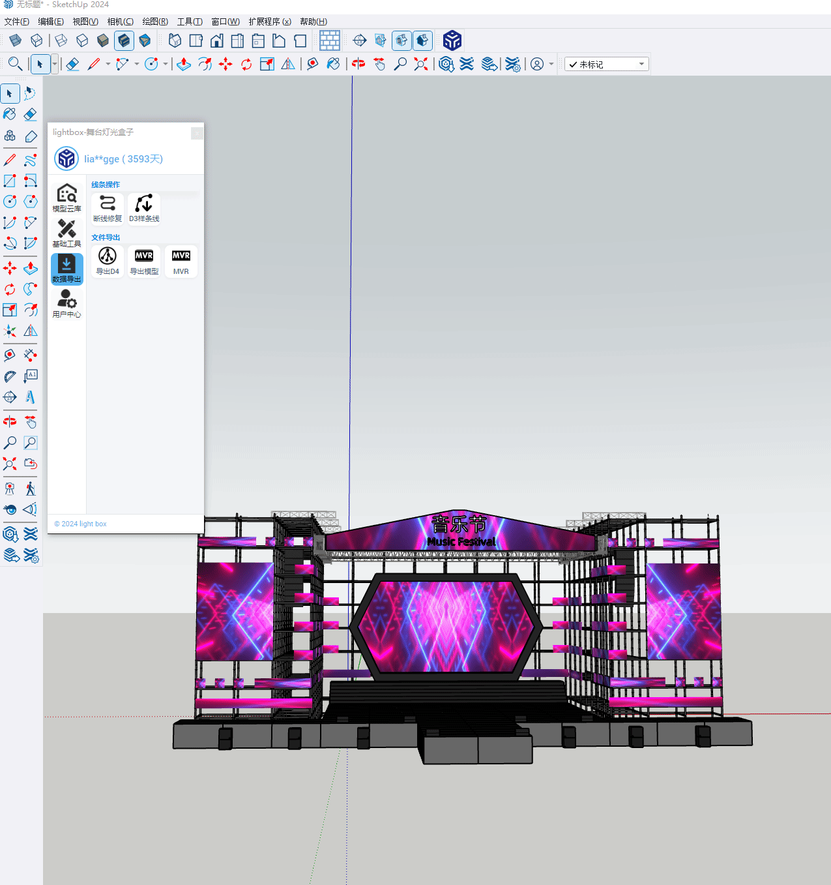Click the Orbit tool in top toolbar

pyautogui.click(x=358, y=64)
